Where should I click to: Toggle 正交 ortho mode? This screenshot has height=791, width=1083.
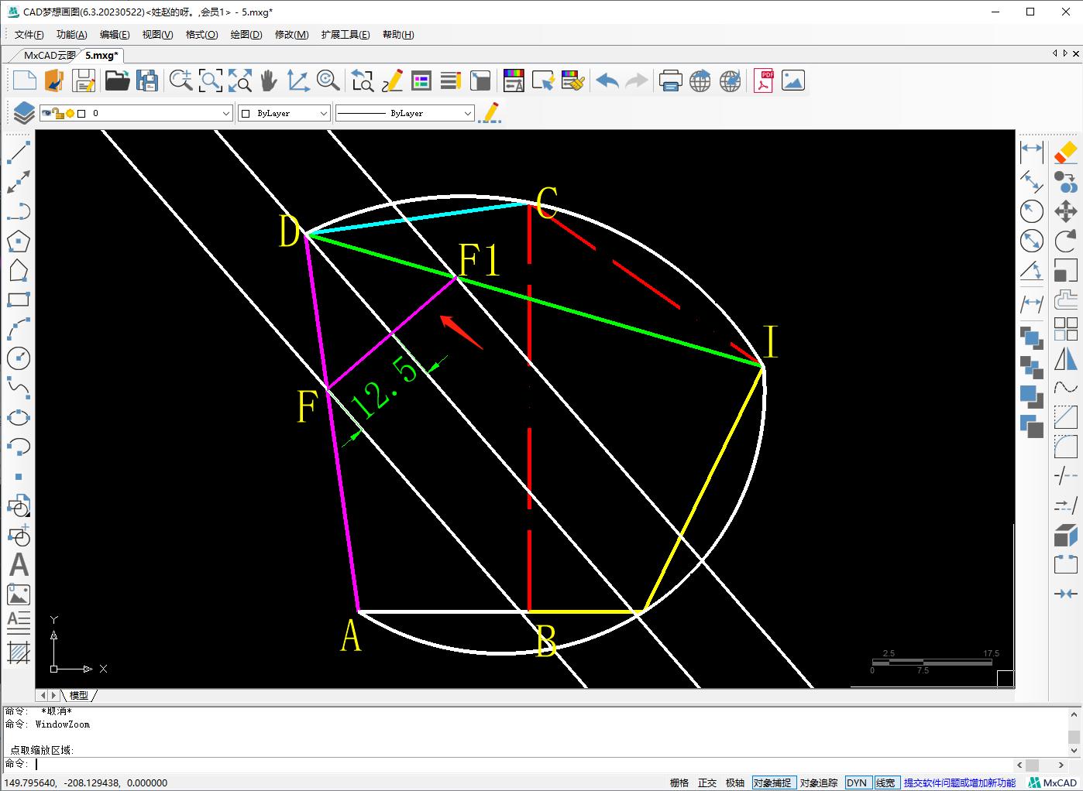pos(707,783)
